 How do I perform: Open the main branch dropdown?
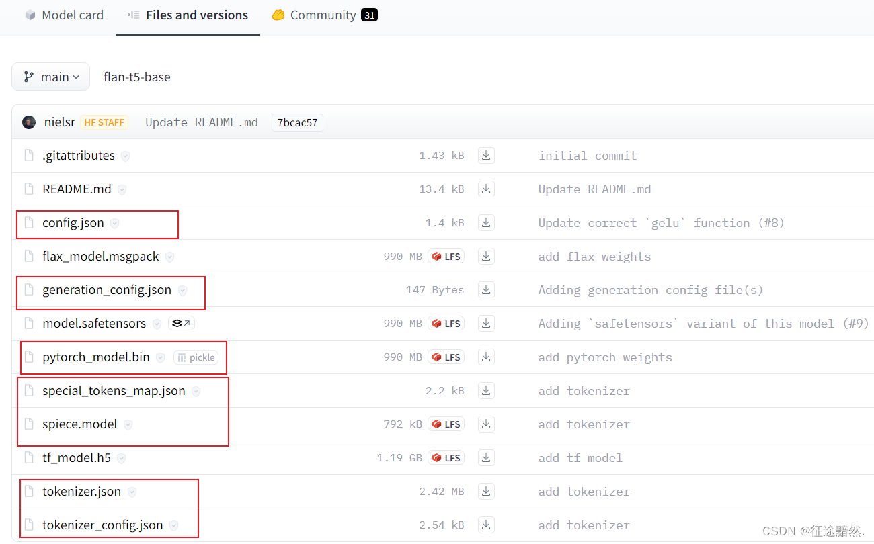click(x=50, y=77)
